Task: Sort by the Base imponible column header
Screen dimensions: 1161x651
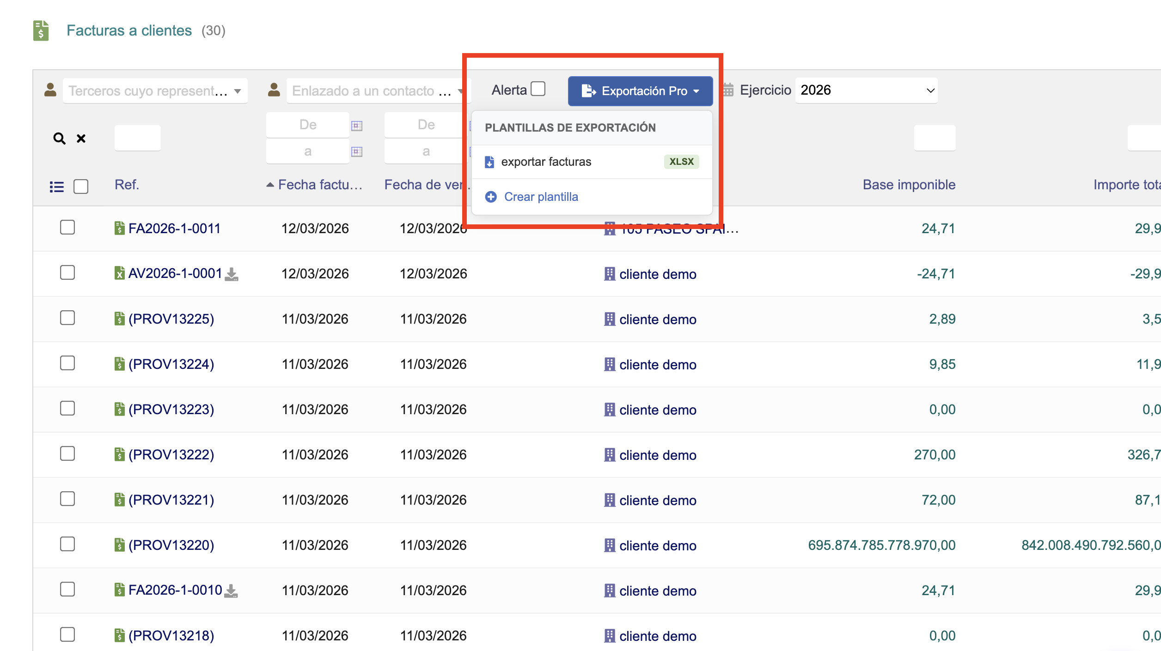Action: (x=909, y=185)
